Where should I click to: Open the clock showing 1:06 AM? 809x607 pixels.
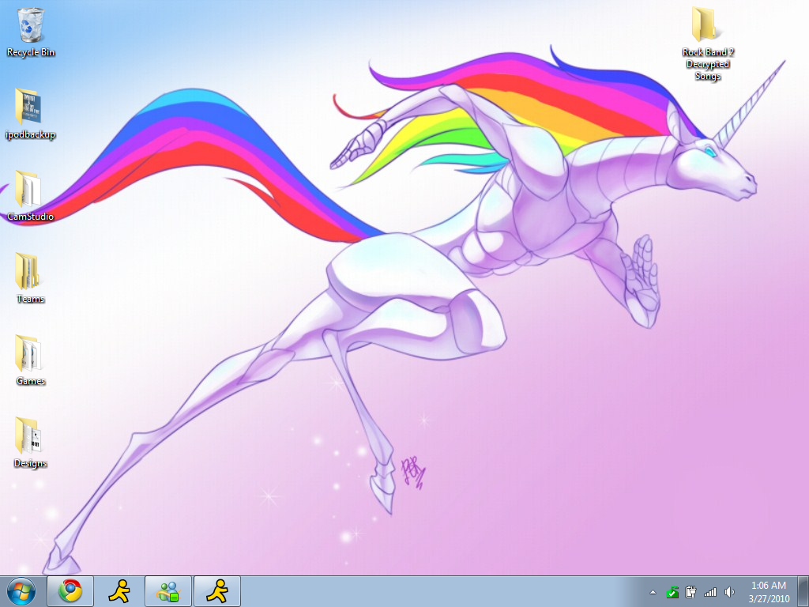click(x=769, y=592)
